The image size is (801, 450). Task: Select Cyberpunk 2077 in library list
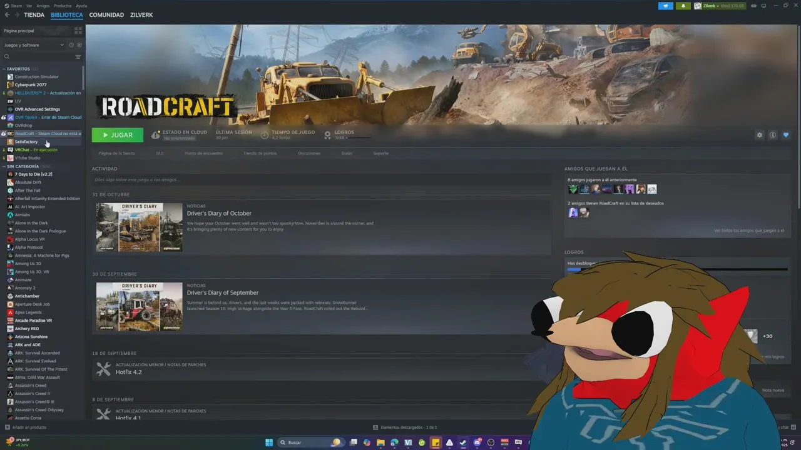pos(41,85)
